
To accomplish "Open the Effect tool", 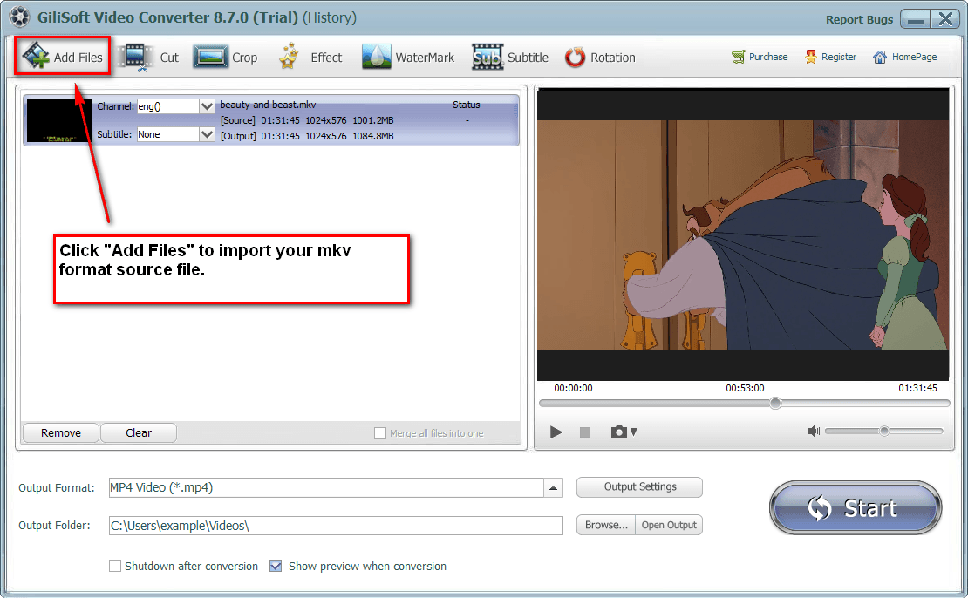I will tap(310, 58).
